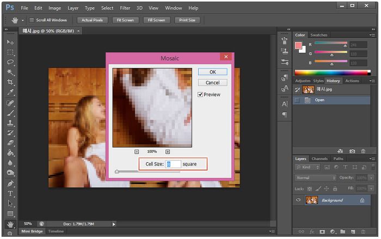Click Cancel in Mosaic dialog

point(213,83)
